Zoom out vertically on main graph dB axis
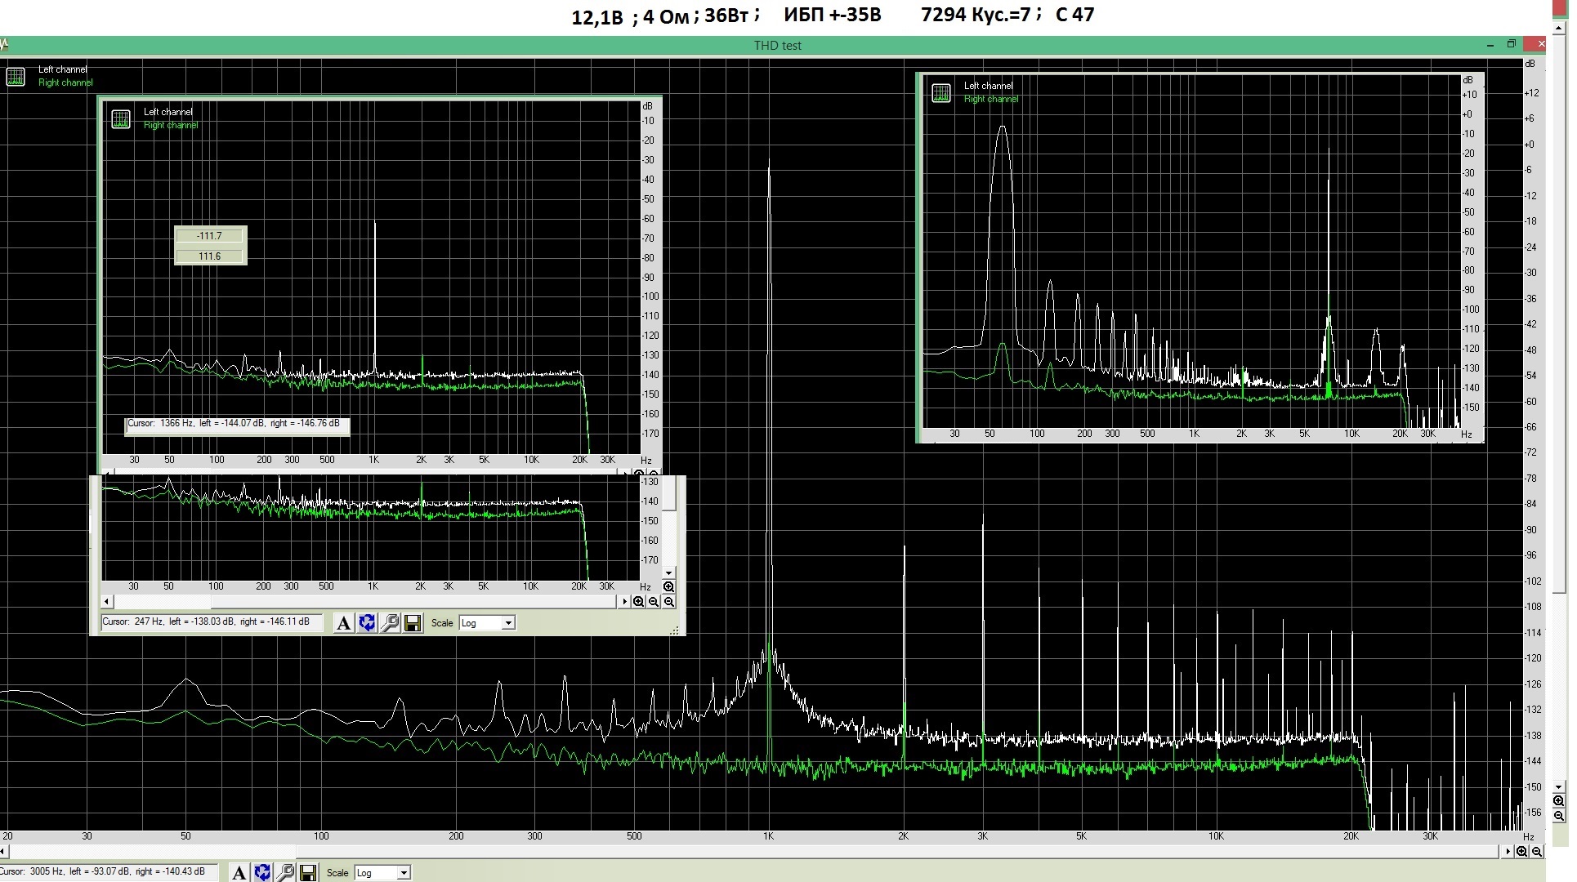 (1559, 816)
